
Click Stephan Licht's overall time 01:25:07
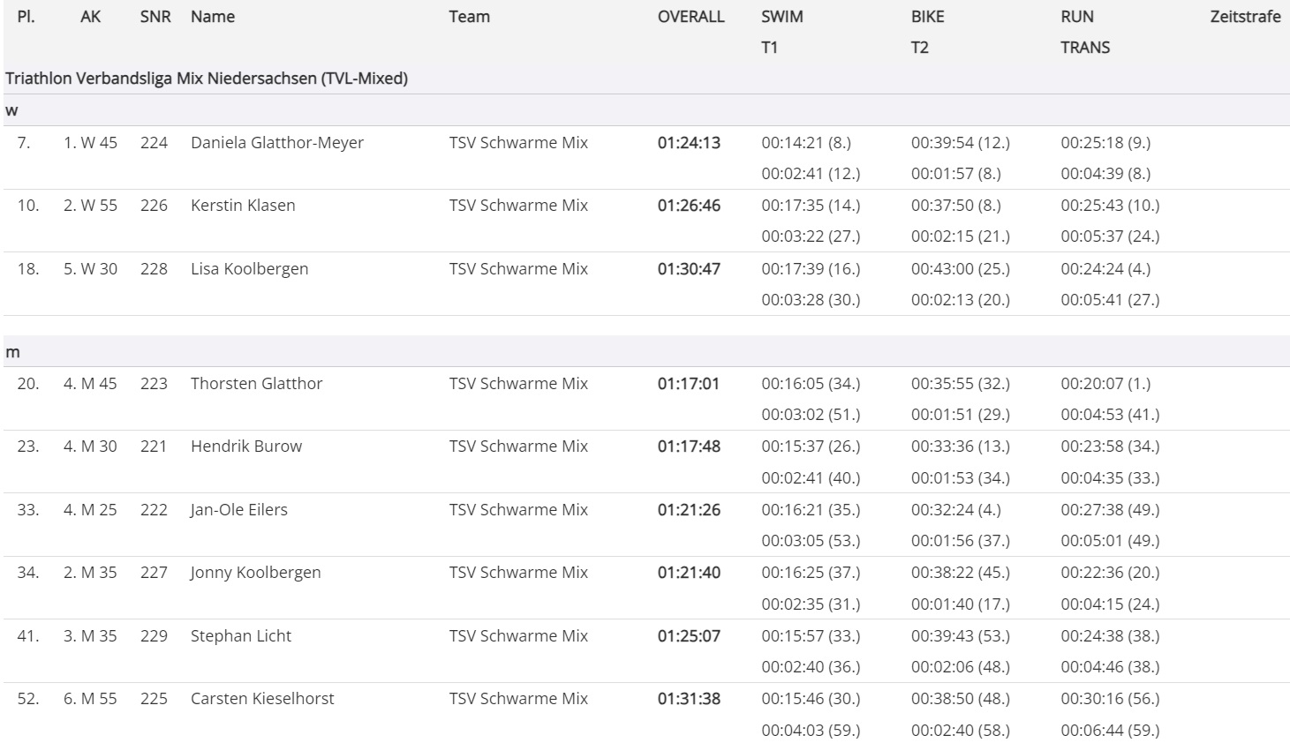point(689,636)
